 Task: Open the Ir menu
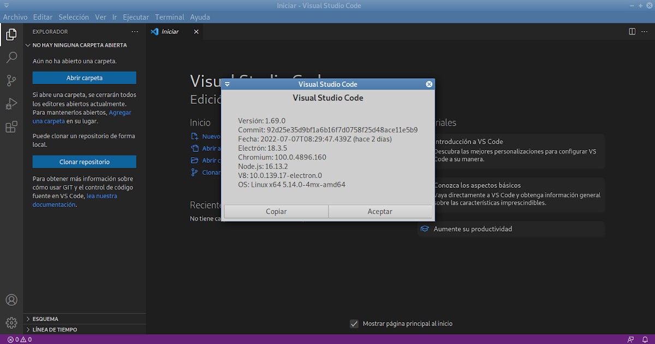(115, 17)
